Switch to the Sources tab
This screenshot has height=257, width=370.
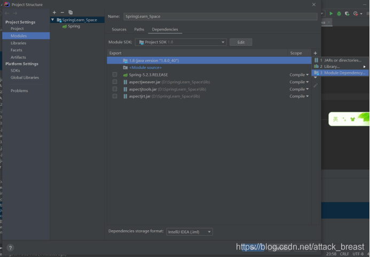tap(119, 29)
